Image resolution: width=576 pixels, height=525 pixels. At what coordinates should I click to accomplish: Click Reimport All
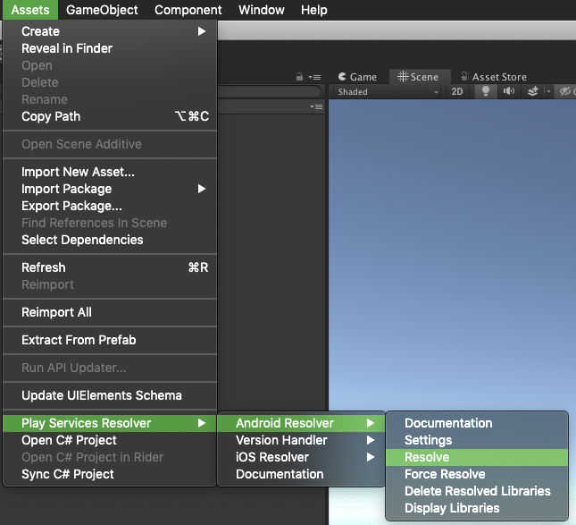(110, 312)
